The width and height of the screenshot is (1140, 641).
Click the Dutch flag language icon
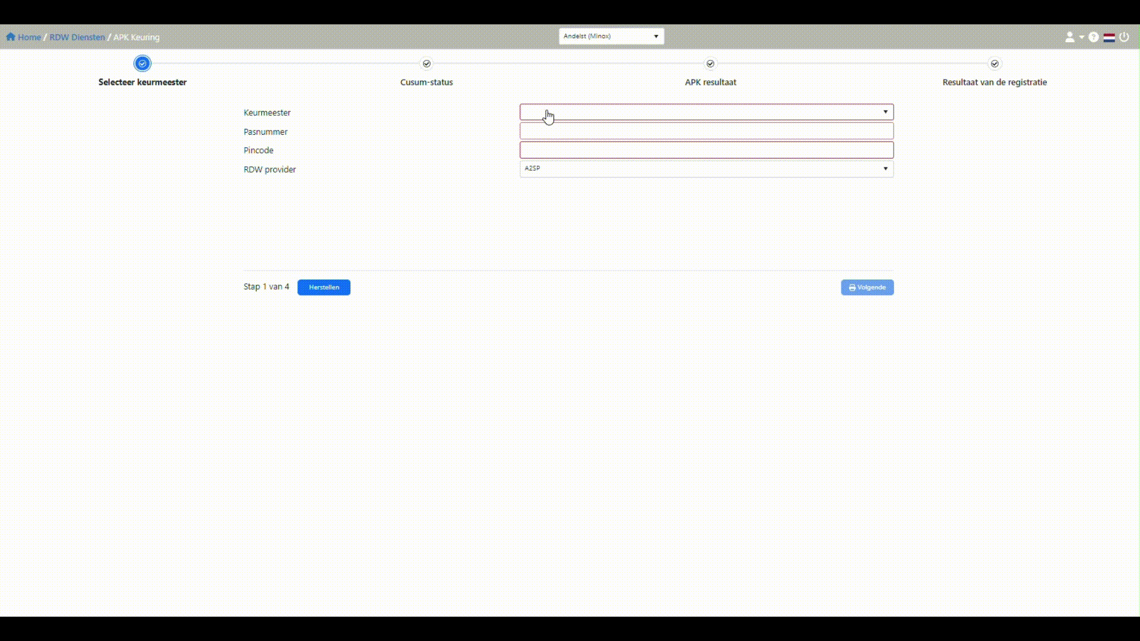click(x=1109, y=37)
